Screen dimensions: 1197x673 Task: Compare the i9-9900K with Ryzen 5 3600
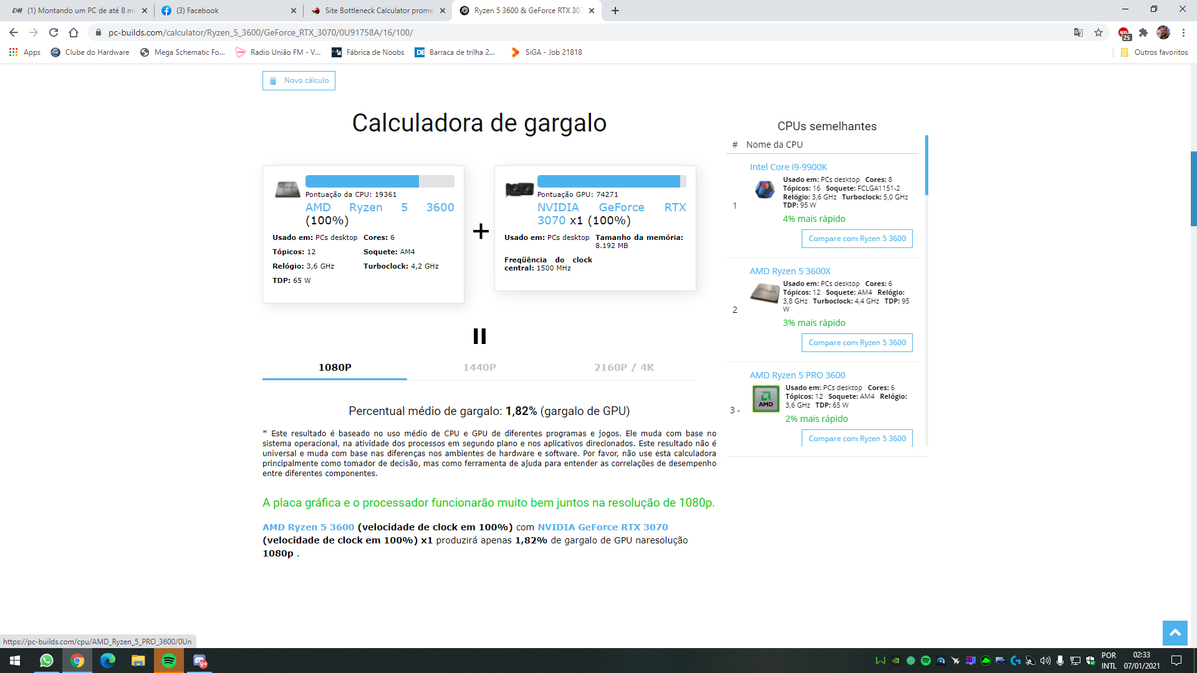click(x=857, y=239)
